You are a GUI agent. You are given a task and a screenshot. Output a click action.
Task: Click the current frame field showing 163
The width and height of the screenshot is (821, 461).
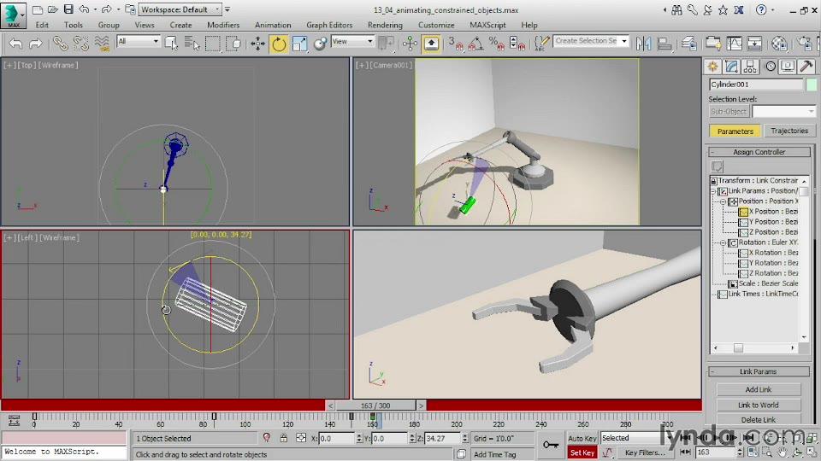(x=715, y=452)
